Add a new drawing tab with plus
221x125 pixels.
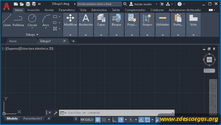[x=73, y=41]
